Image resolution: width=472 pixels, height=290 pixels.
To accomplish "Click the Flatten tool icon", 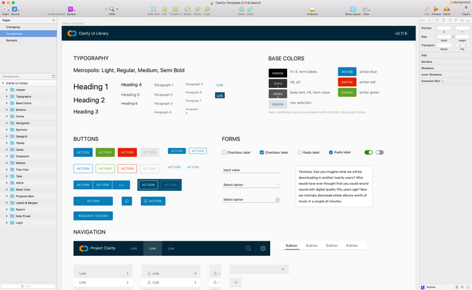I will click(x=197, y=9).
